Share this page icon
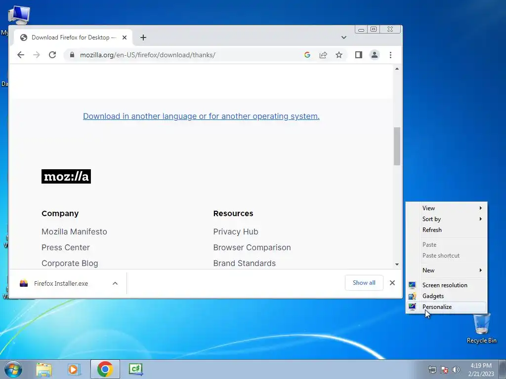 pos(323,55)
